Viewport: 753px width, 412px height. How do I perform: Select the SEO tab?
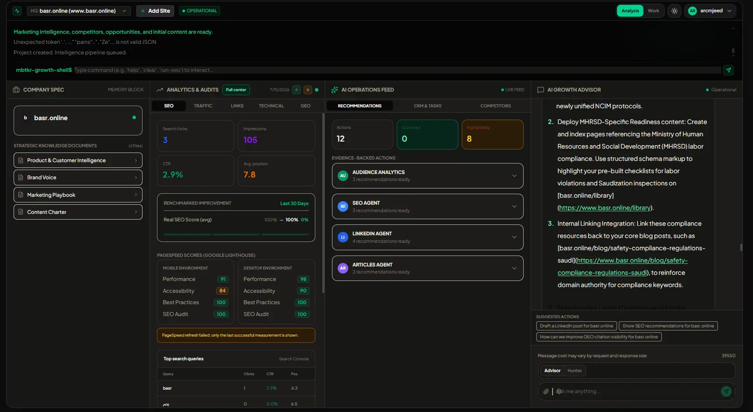[x=169, y=106]
